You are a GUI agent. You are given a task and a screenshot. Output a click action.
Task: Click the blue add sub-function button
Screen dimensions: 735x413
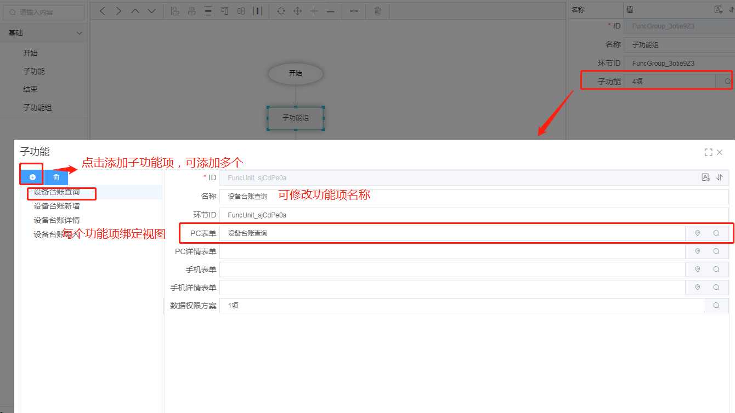pyautogui.click(x=32, y=177)
